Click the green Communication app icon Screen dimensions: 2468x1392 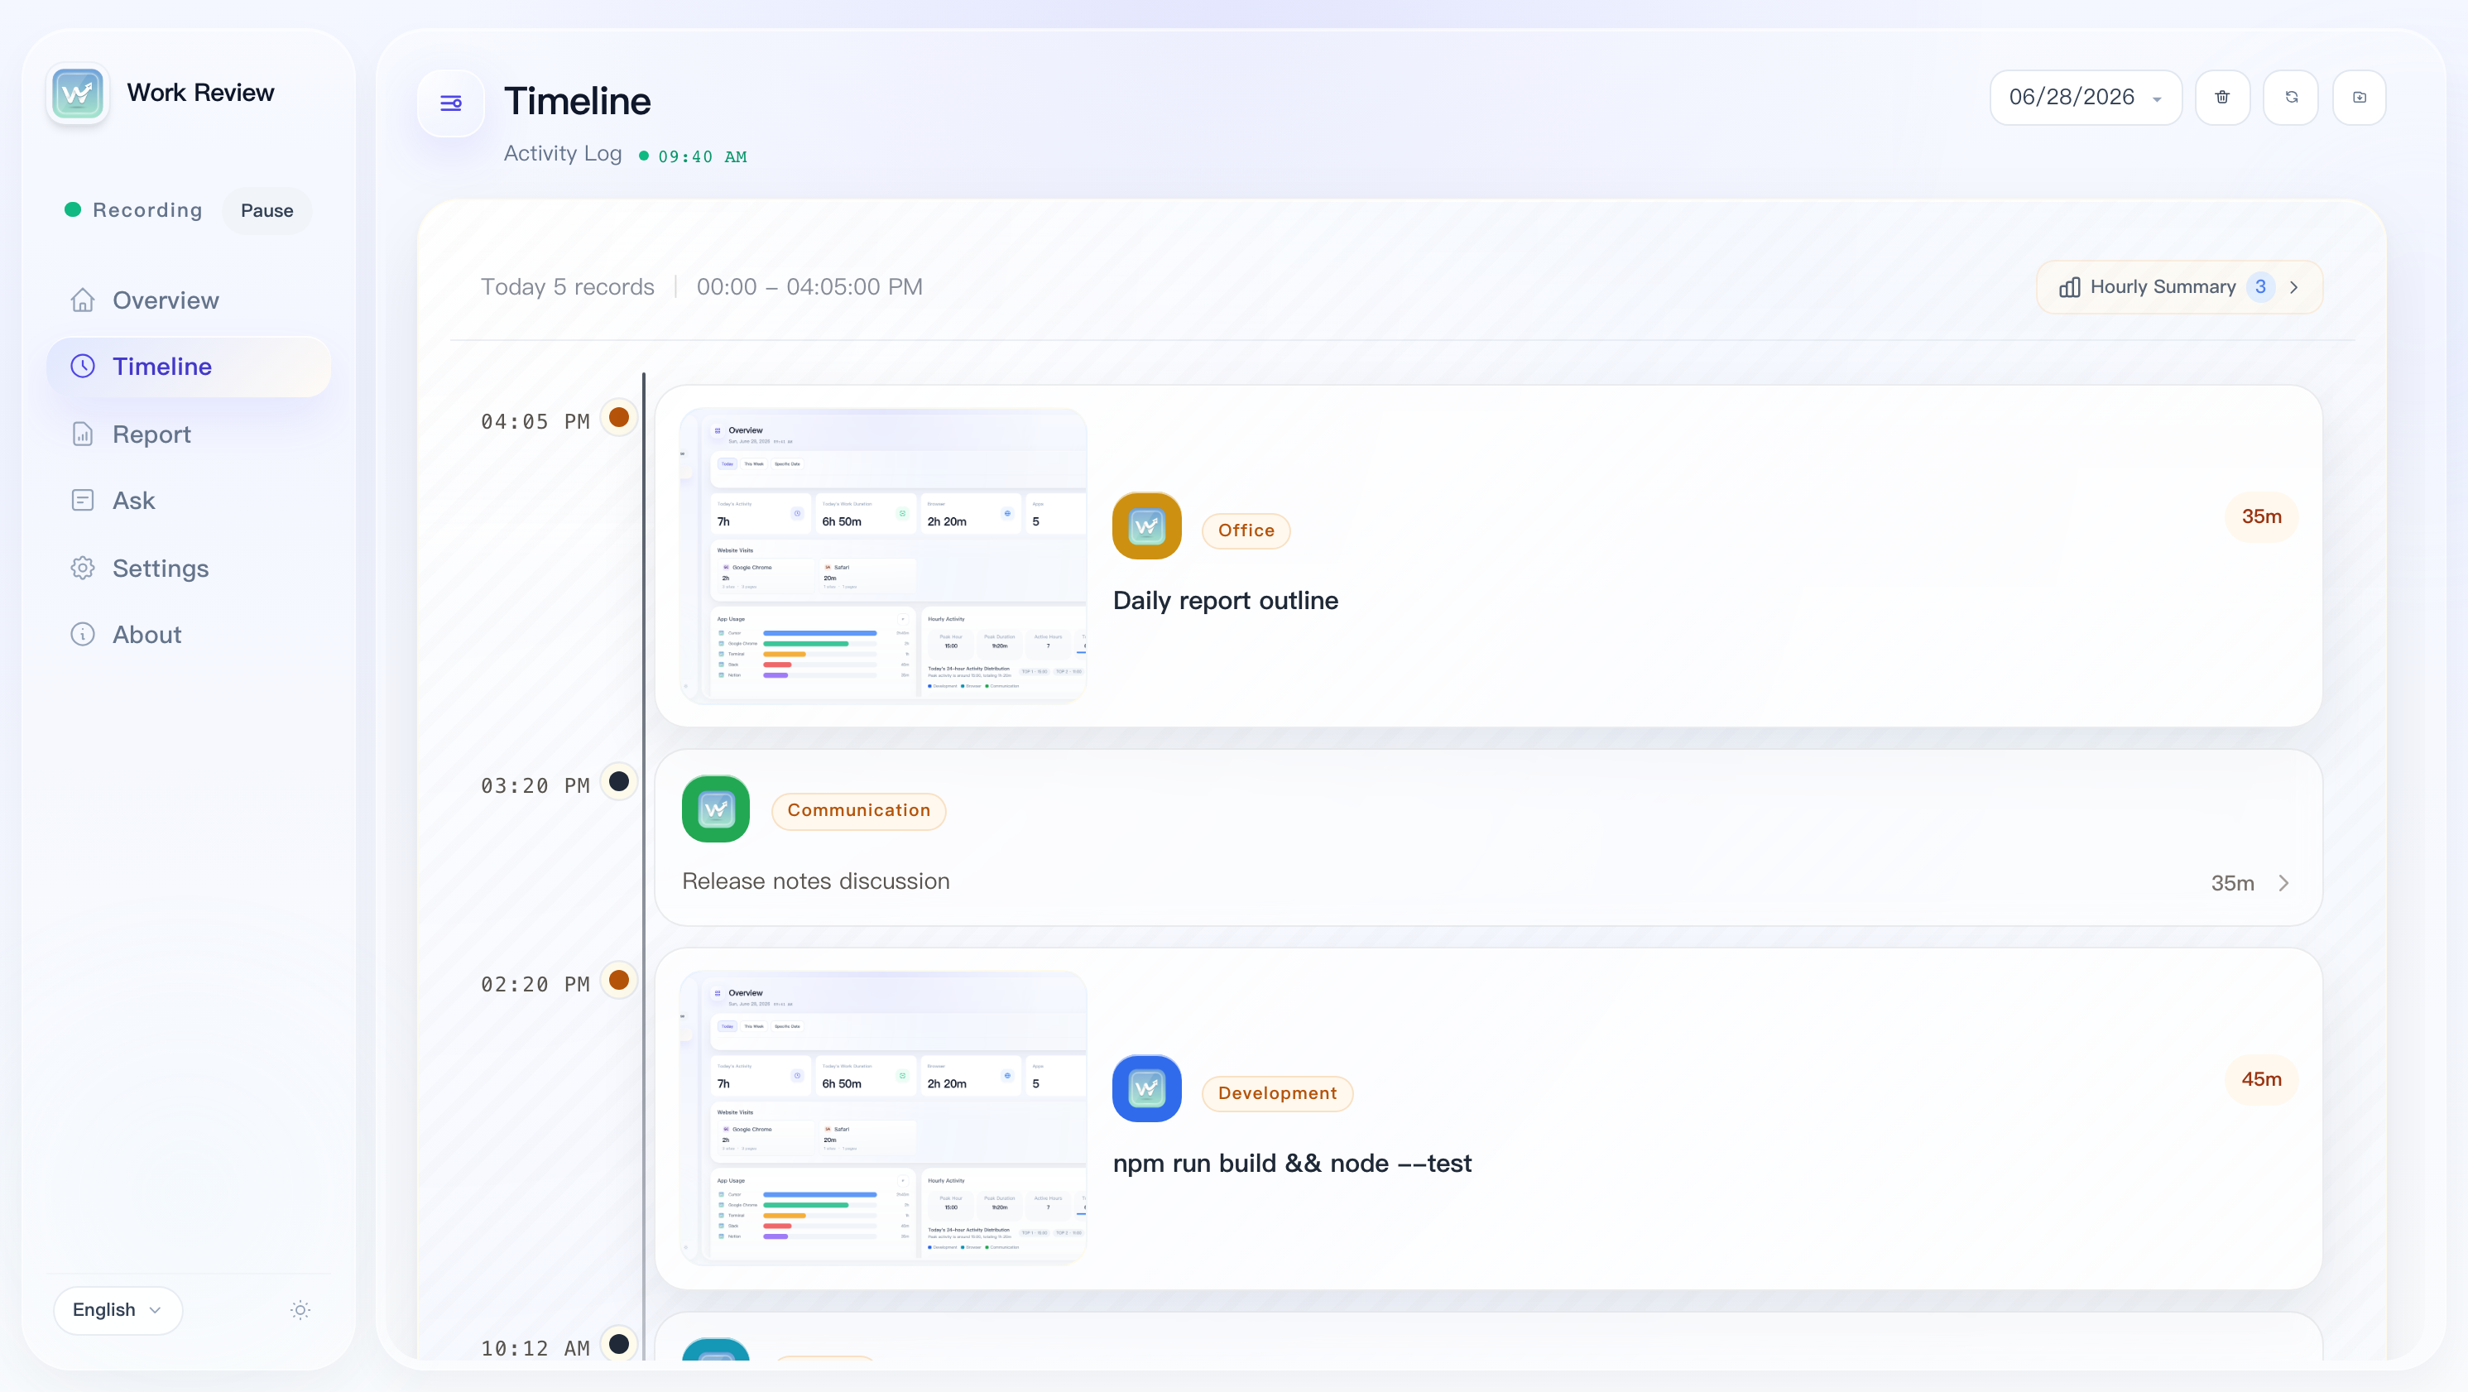tap(716, 809)
